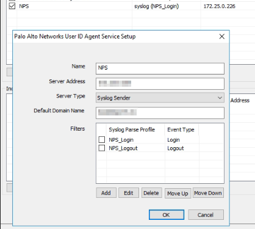Focus the Server Address input field

point(160,84)
